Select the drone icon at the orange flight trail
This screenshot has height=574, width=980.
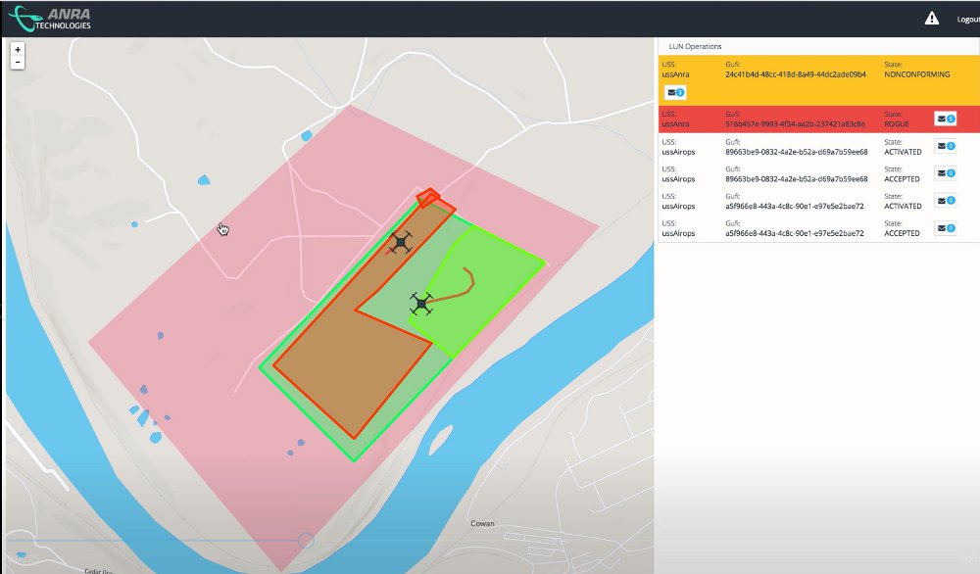click(x=421, y=304)
